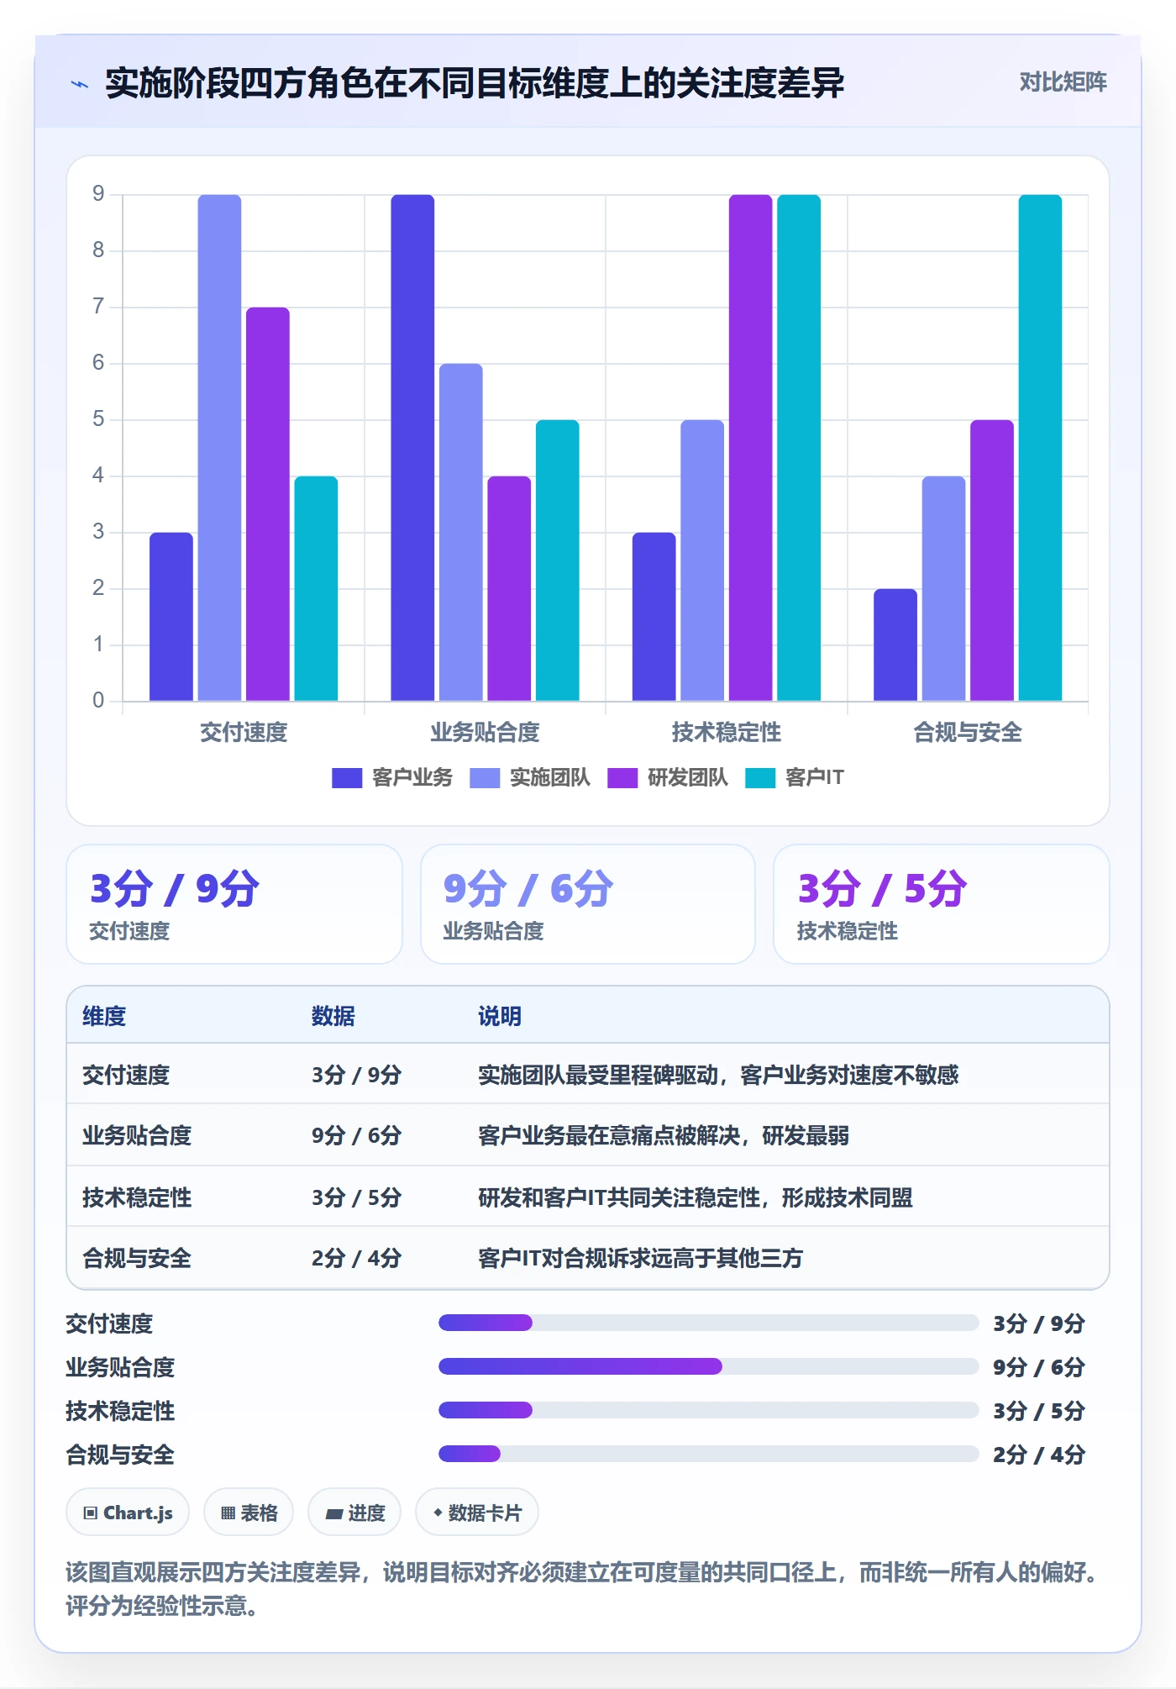Click the 说明 column header

(x=500, y=1016)
